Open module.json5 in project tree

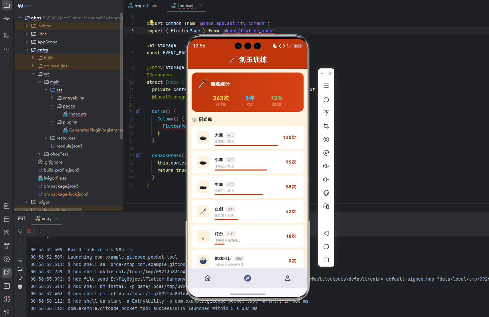[x=67, y=146]
